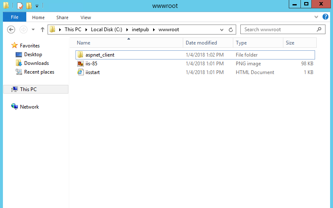Select the iisstart HTML document icon
The image size is (333, 208).
click(x=81, y=72)
